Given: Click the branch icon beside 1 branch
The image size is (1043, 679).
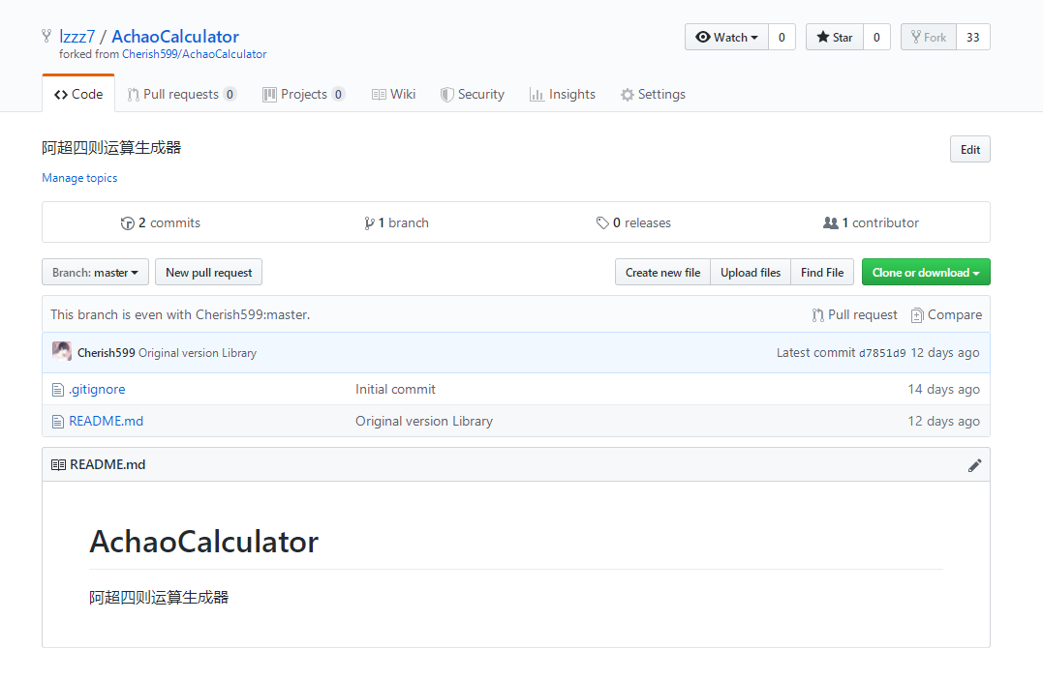Looking at the screenshot, I should click(369, 223).
